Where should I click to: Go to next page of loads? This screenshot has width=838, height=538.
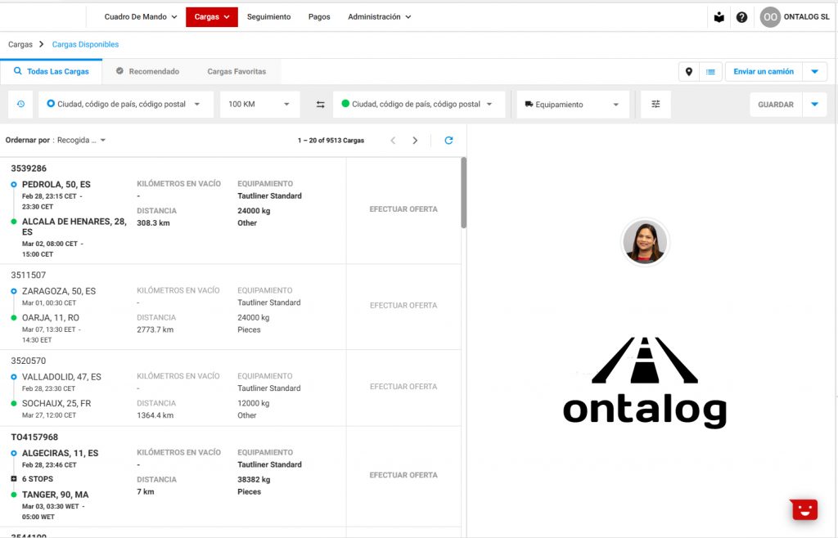(415, 141)
